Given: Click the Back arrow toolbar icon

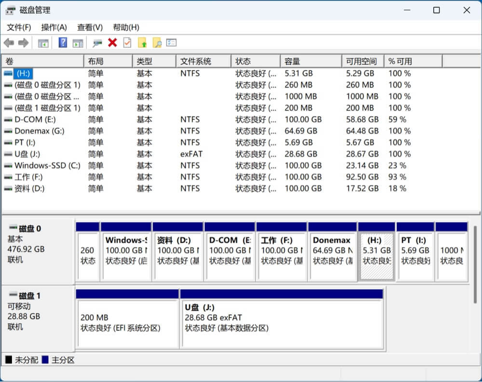Looking at the screenshot, I should coord(9,43).
